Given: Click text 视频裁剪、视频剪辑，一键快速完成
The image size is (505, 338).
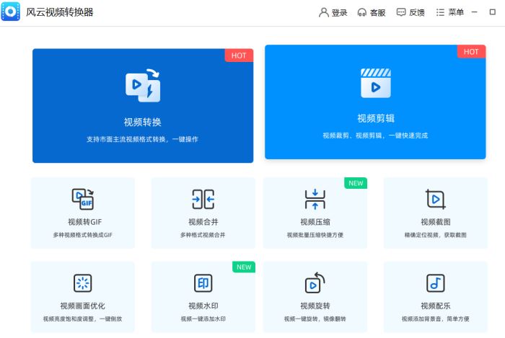Looking at the screenshot, I should [x=375, y=135].
